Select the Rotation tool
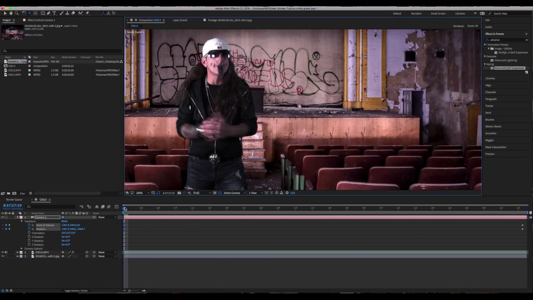The image size is (533, 300). (x=24, y=13)
